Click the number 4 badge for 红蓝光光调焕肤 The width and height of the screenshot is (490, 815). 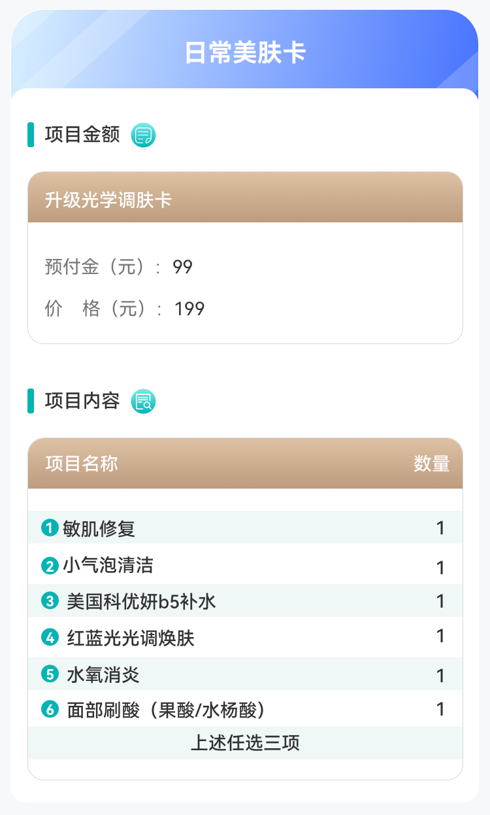pos(50,637)
